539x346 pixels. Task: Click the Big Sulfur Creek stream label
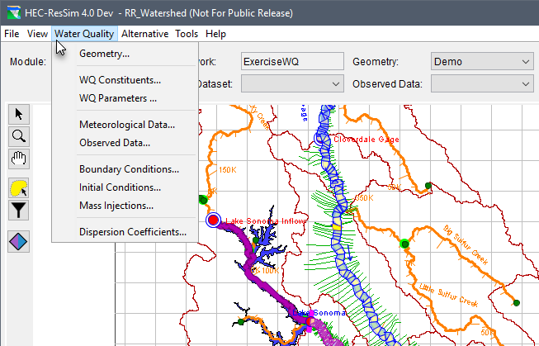pyautogui.click(x=466, y=245)
